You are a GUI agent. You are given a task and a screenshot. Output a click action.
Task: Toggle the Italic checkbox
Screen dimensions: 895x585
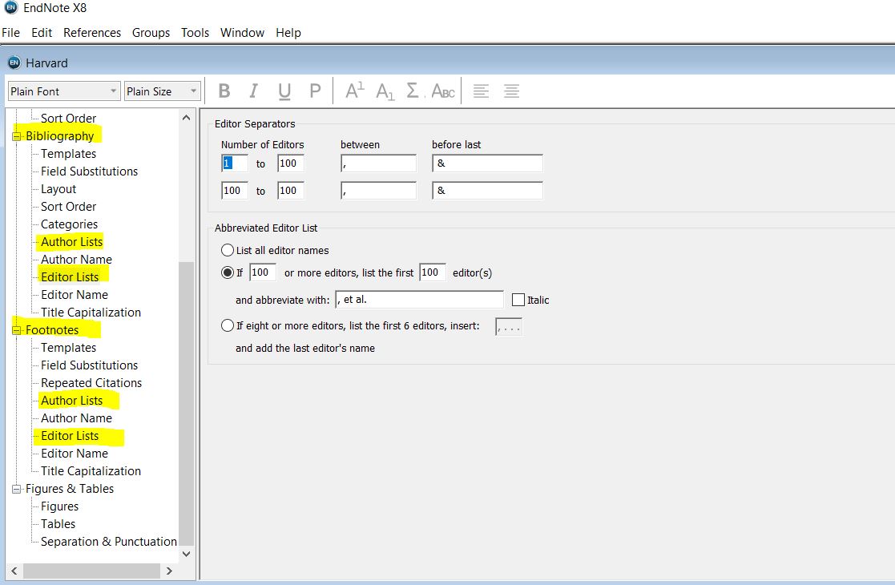point(518,300)
